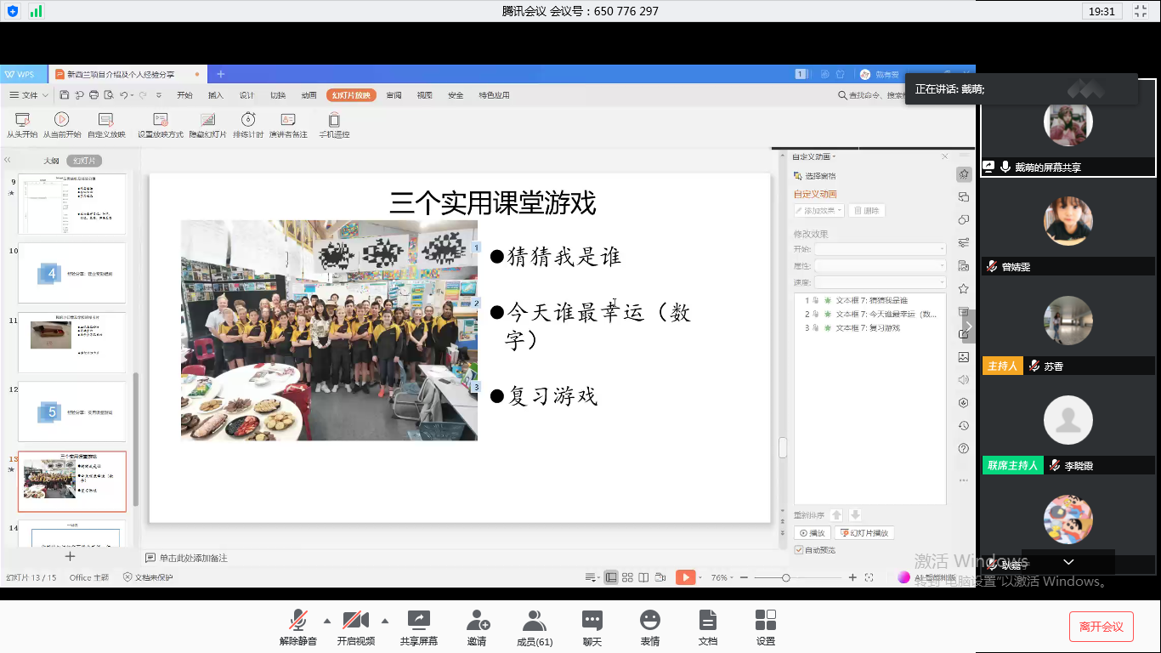Switch to the 动画 ribbon tab
Image resolution: width=1161 pixels, height=653 pixels.
click(309, 95)
